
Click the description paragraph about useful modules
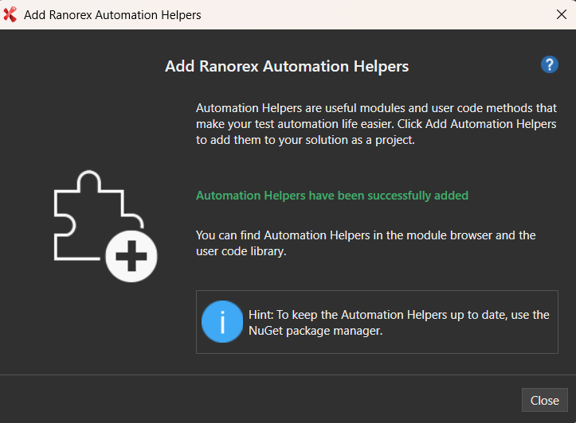click(x=376, y=124)
